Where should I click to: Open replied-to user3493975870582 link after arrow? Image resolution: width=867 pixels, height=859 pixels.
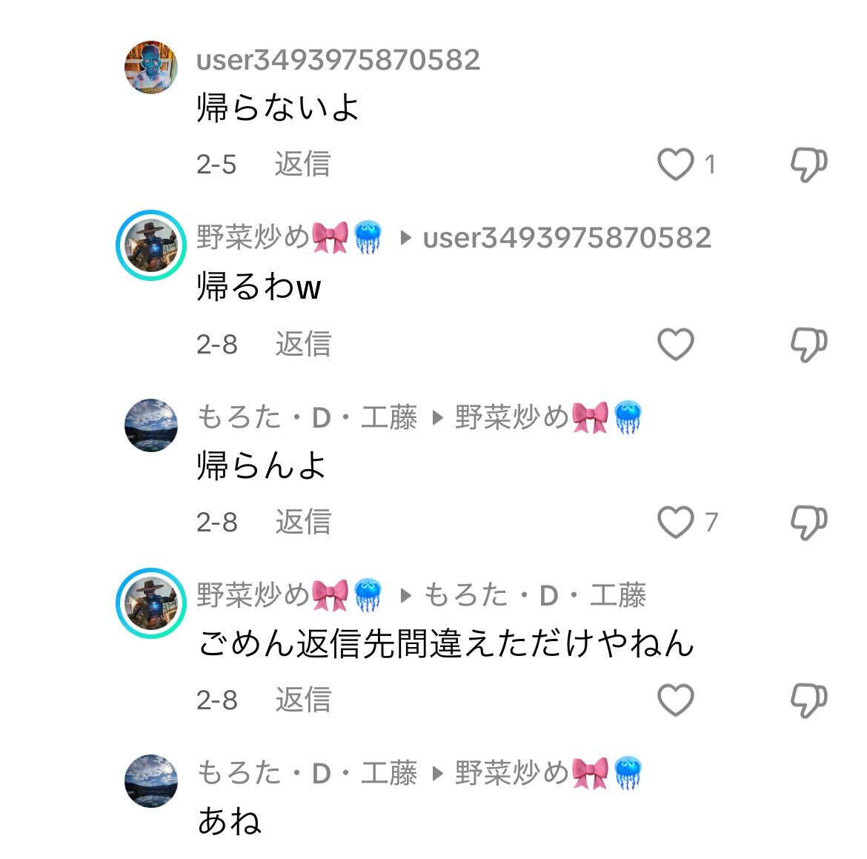(x=568, y=238)
